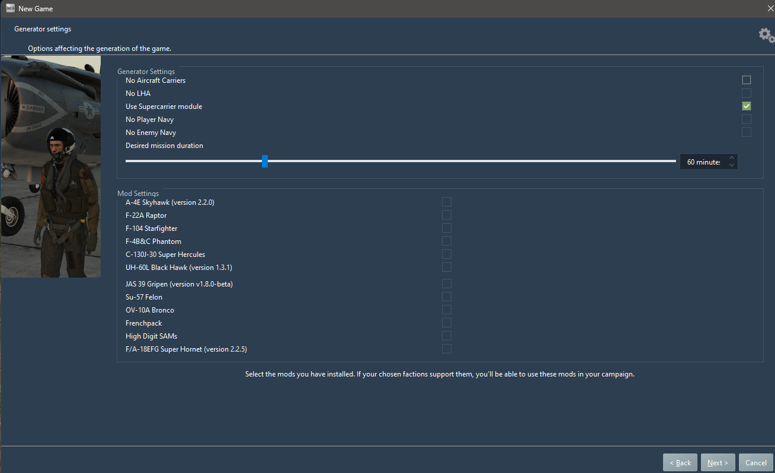Enable the Frenchpack mod checkbox
The image size is (775, 473).
447,323
